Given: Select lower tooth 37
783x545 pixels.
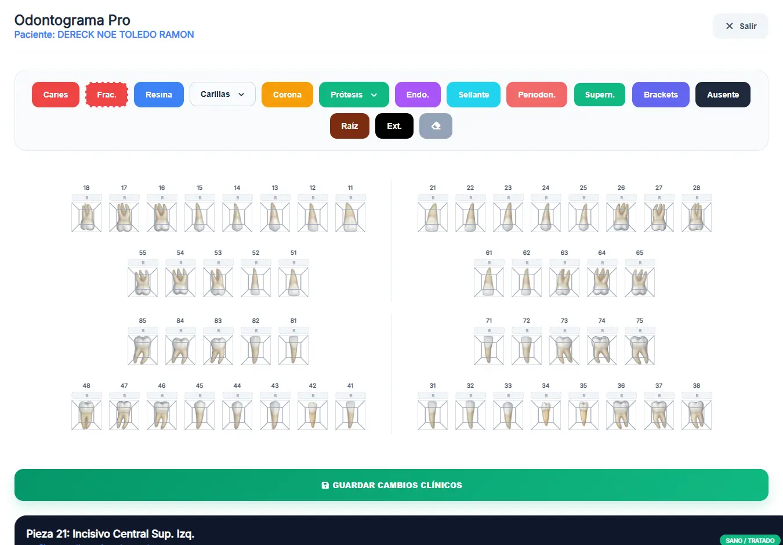Looking at the screenshot, I should coord(659,415).
